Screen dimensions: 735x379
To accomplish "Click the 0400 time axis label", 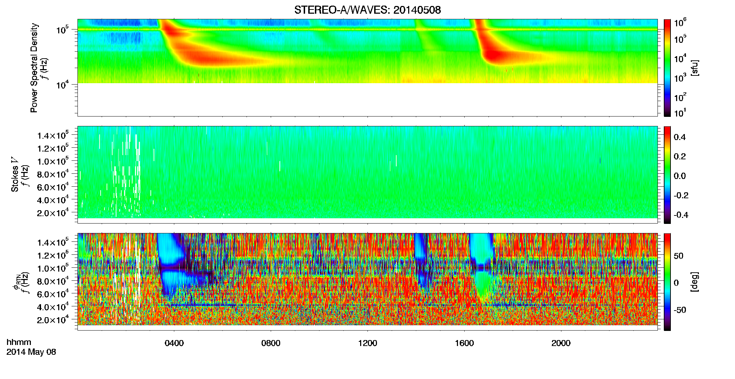I will (174, 343).
